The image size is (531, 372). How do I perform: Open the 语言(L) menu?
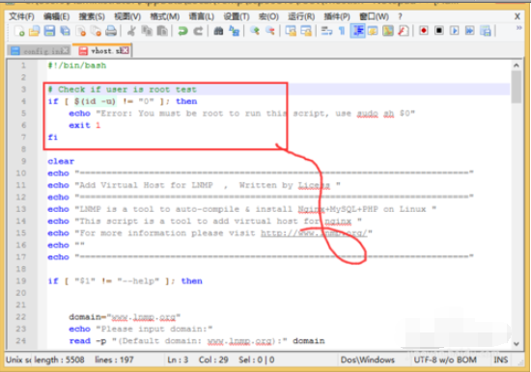click(201, 16)
